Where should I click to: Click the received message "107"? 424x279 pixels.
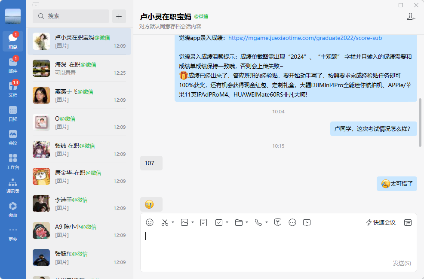[151, 163]
